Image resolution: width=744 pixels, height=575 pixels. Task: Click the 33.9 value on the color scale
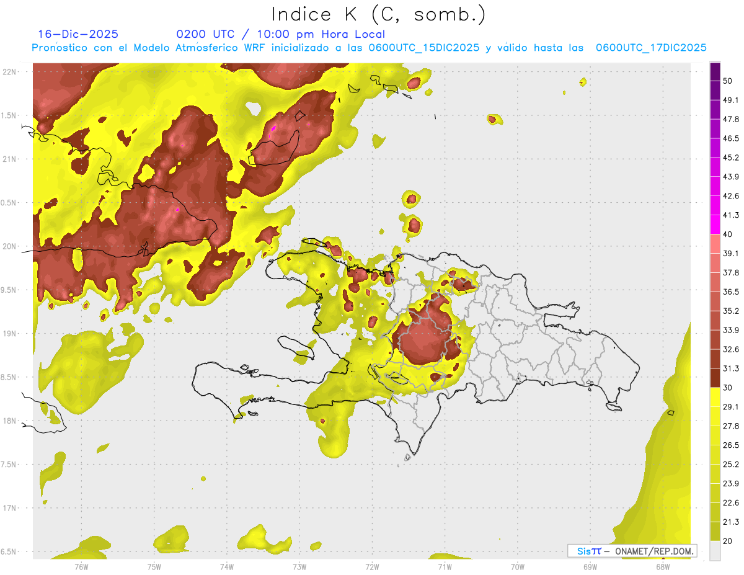tap(731, 330)
